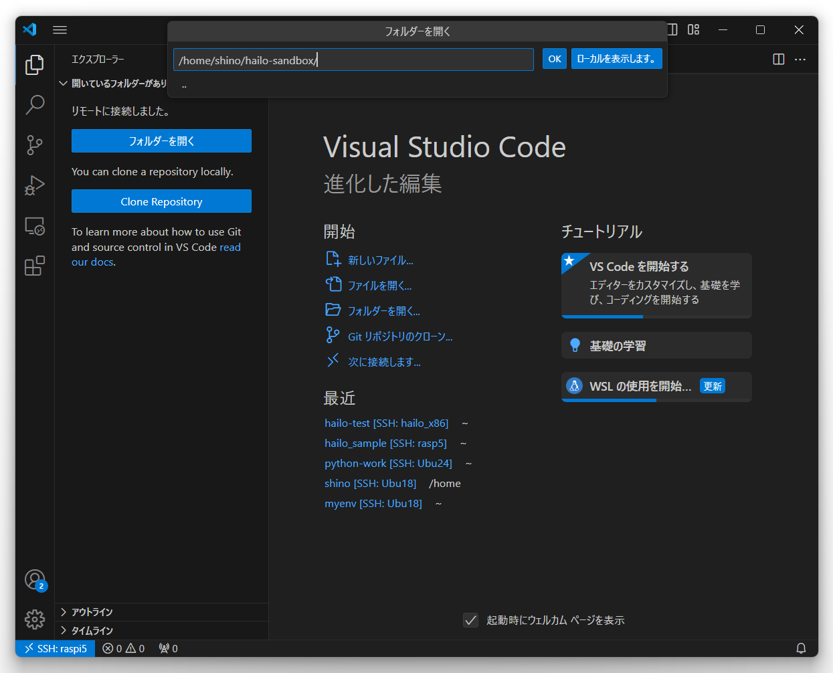Toggle the split editor layout icon
Viewport: 833px width, 673px height.
coord(778,59)
